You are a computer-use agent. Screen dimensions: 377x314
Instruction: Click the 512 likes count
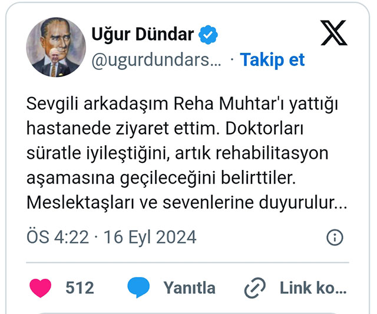[x=80, y=288]
